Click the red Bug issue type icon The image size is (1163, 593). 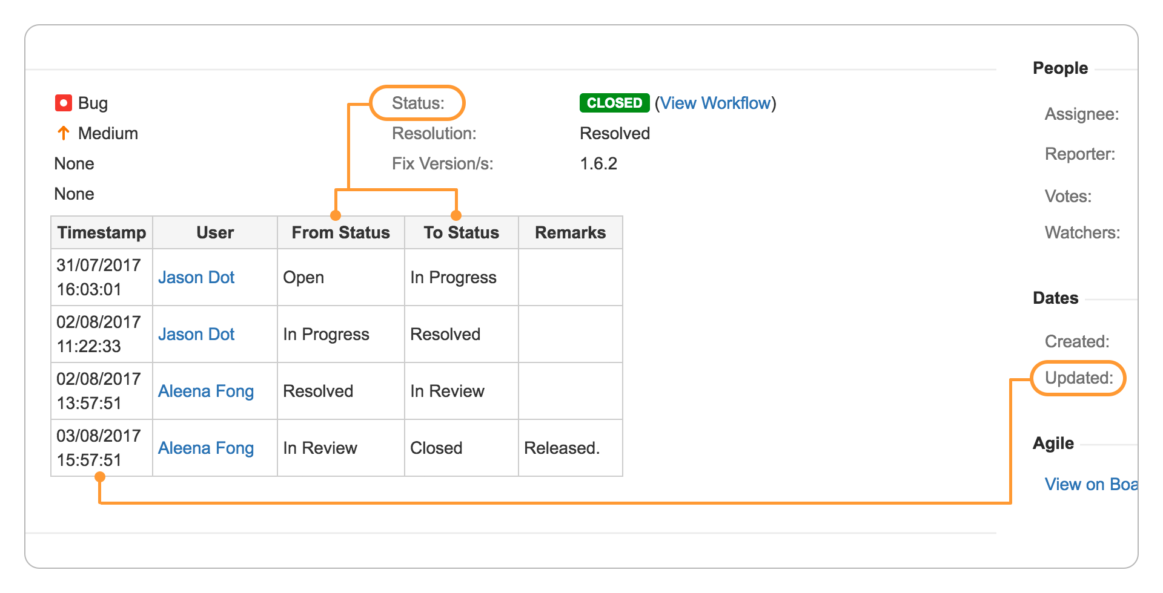[64, 103]
